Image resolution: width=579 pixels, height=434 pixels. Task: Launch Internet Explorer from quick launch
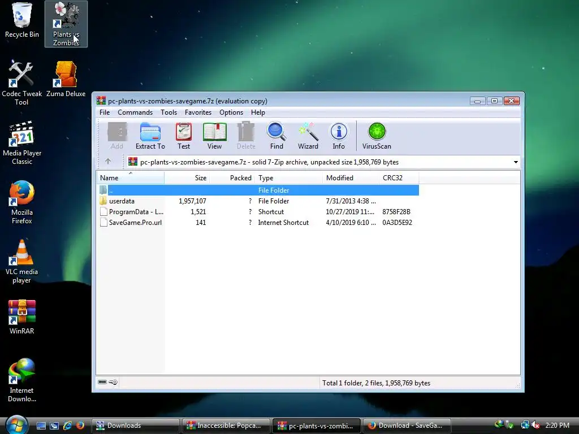point(68,426)
